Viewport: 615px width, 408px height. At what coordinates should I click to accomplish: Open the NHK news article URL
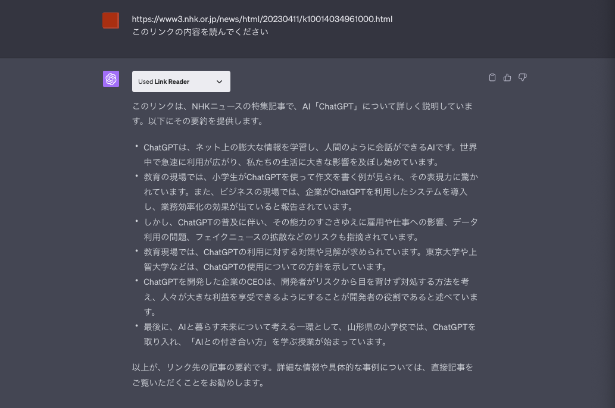[x=262, y=18]
